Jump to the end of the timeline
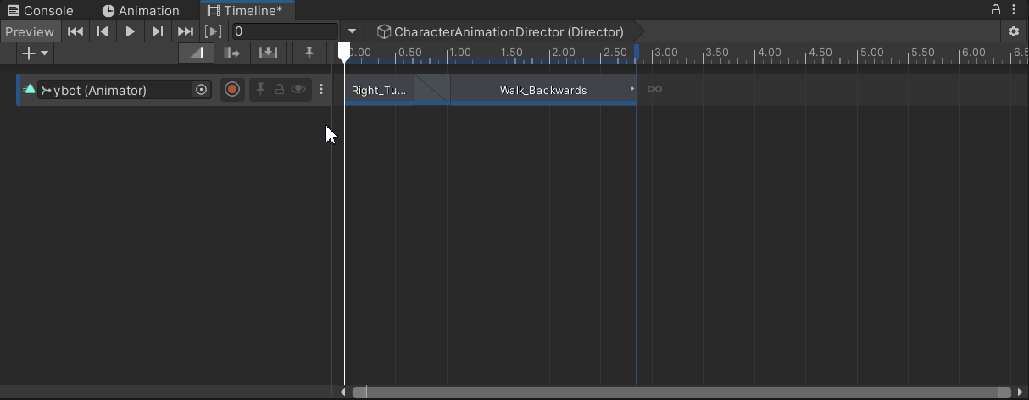 pos(185,31)
